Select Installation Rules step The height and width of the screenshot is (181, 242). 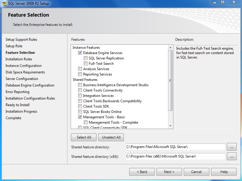19,59
